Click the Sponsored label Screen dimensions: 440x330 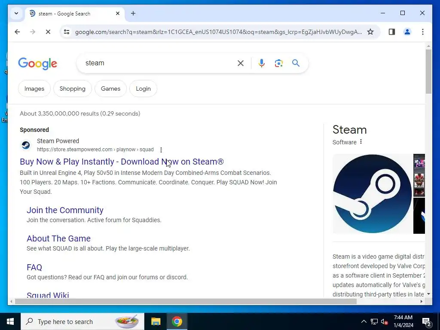click(x=34, y=130)
